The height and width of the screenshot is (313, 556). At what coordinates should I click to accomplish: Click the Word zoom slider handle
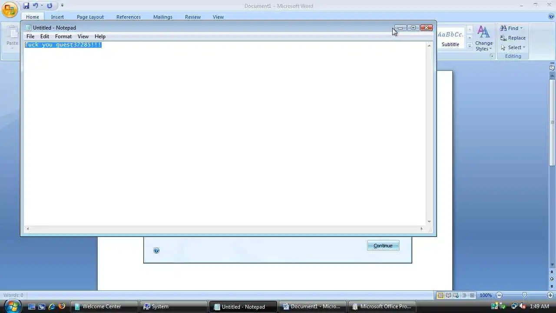point(524,295)
